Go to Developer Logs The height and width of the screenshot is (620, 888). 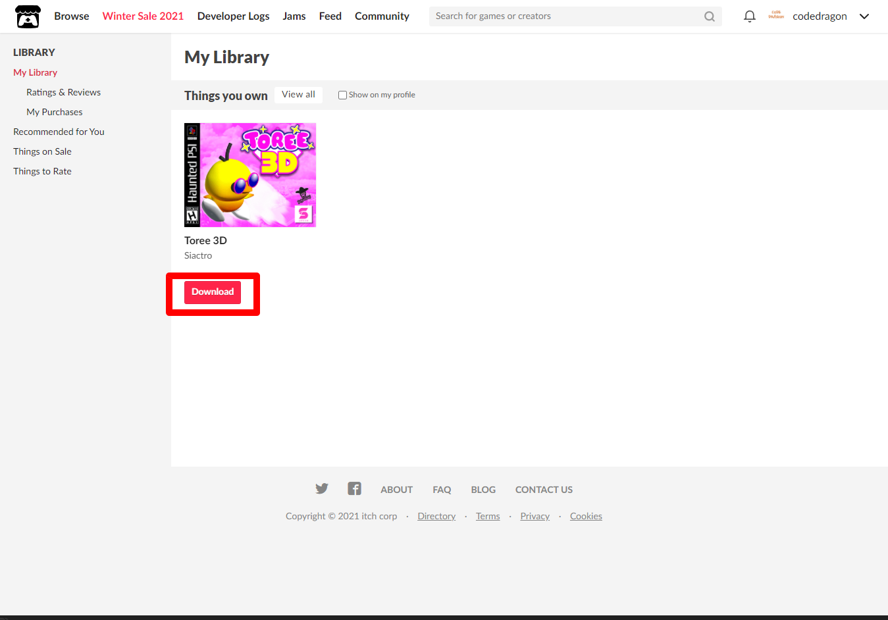pyautogui.click(x=233, y=16)
